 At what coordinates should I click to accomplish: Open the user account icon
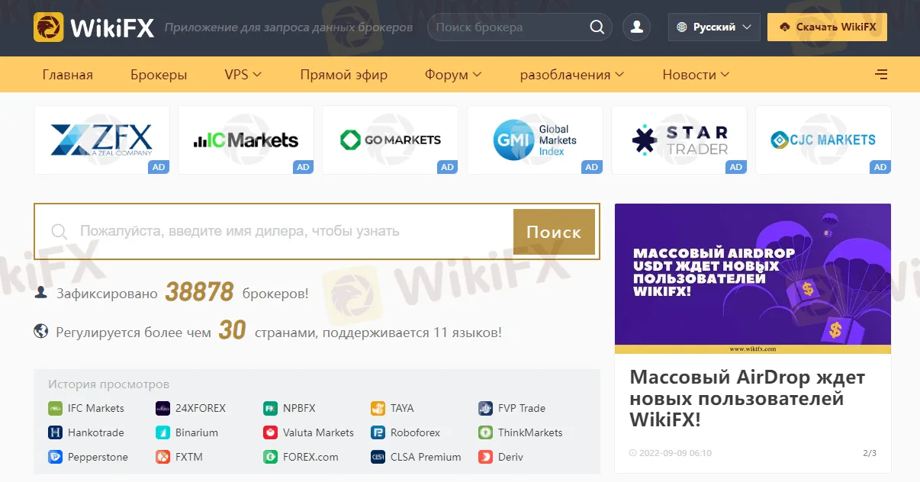click(x=636, y=27)
